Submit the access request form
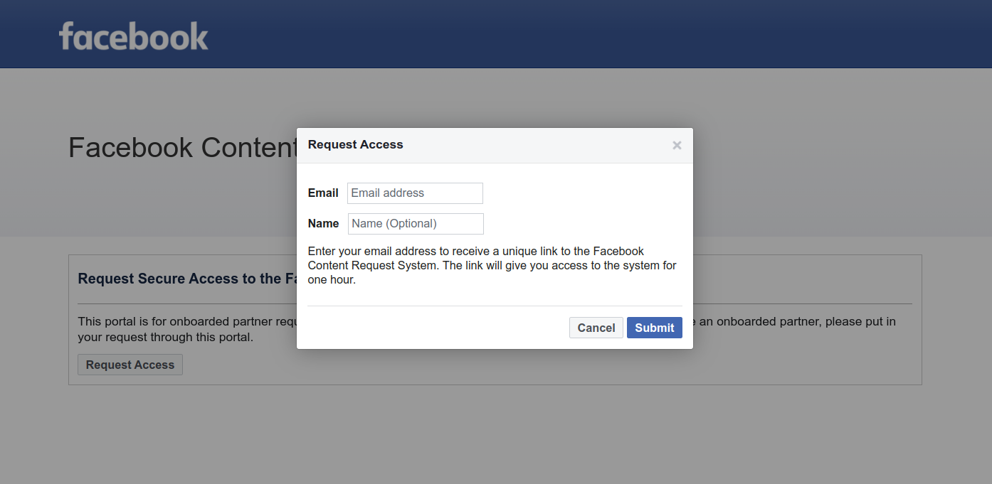Image resolution: width=992 pixels, height=484 pixels. pos(654,328)
